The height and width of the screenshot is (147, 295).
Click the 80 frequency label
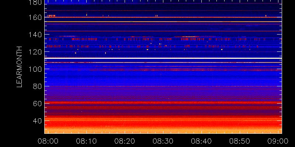37,86
